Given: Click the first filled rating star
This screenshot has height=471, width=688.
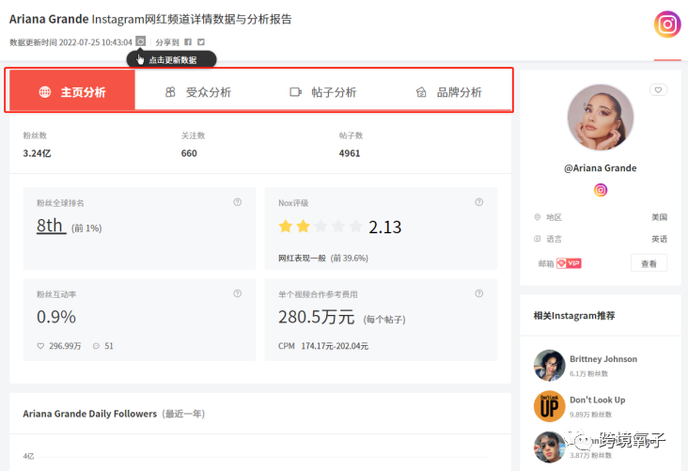Looking at the screenshot, I should [x=286, y=227].
